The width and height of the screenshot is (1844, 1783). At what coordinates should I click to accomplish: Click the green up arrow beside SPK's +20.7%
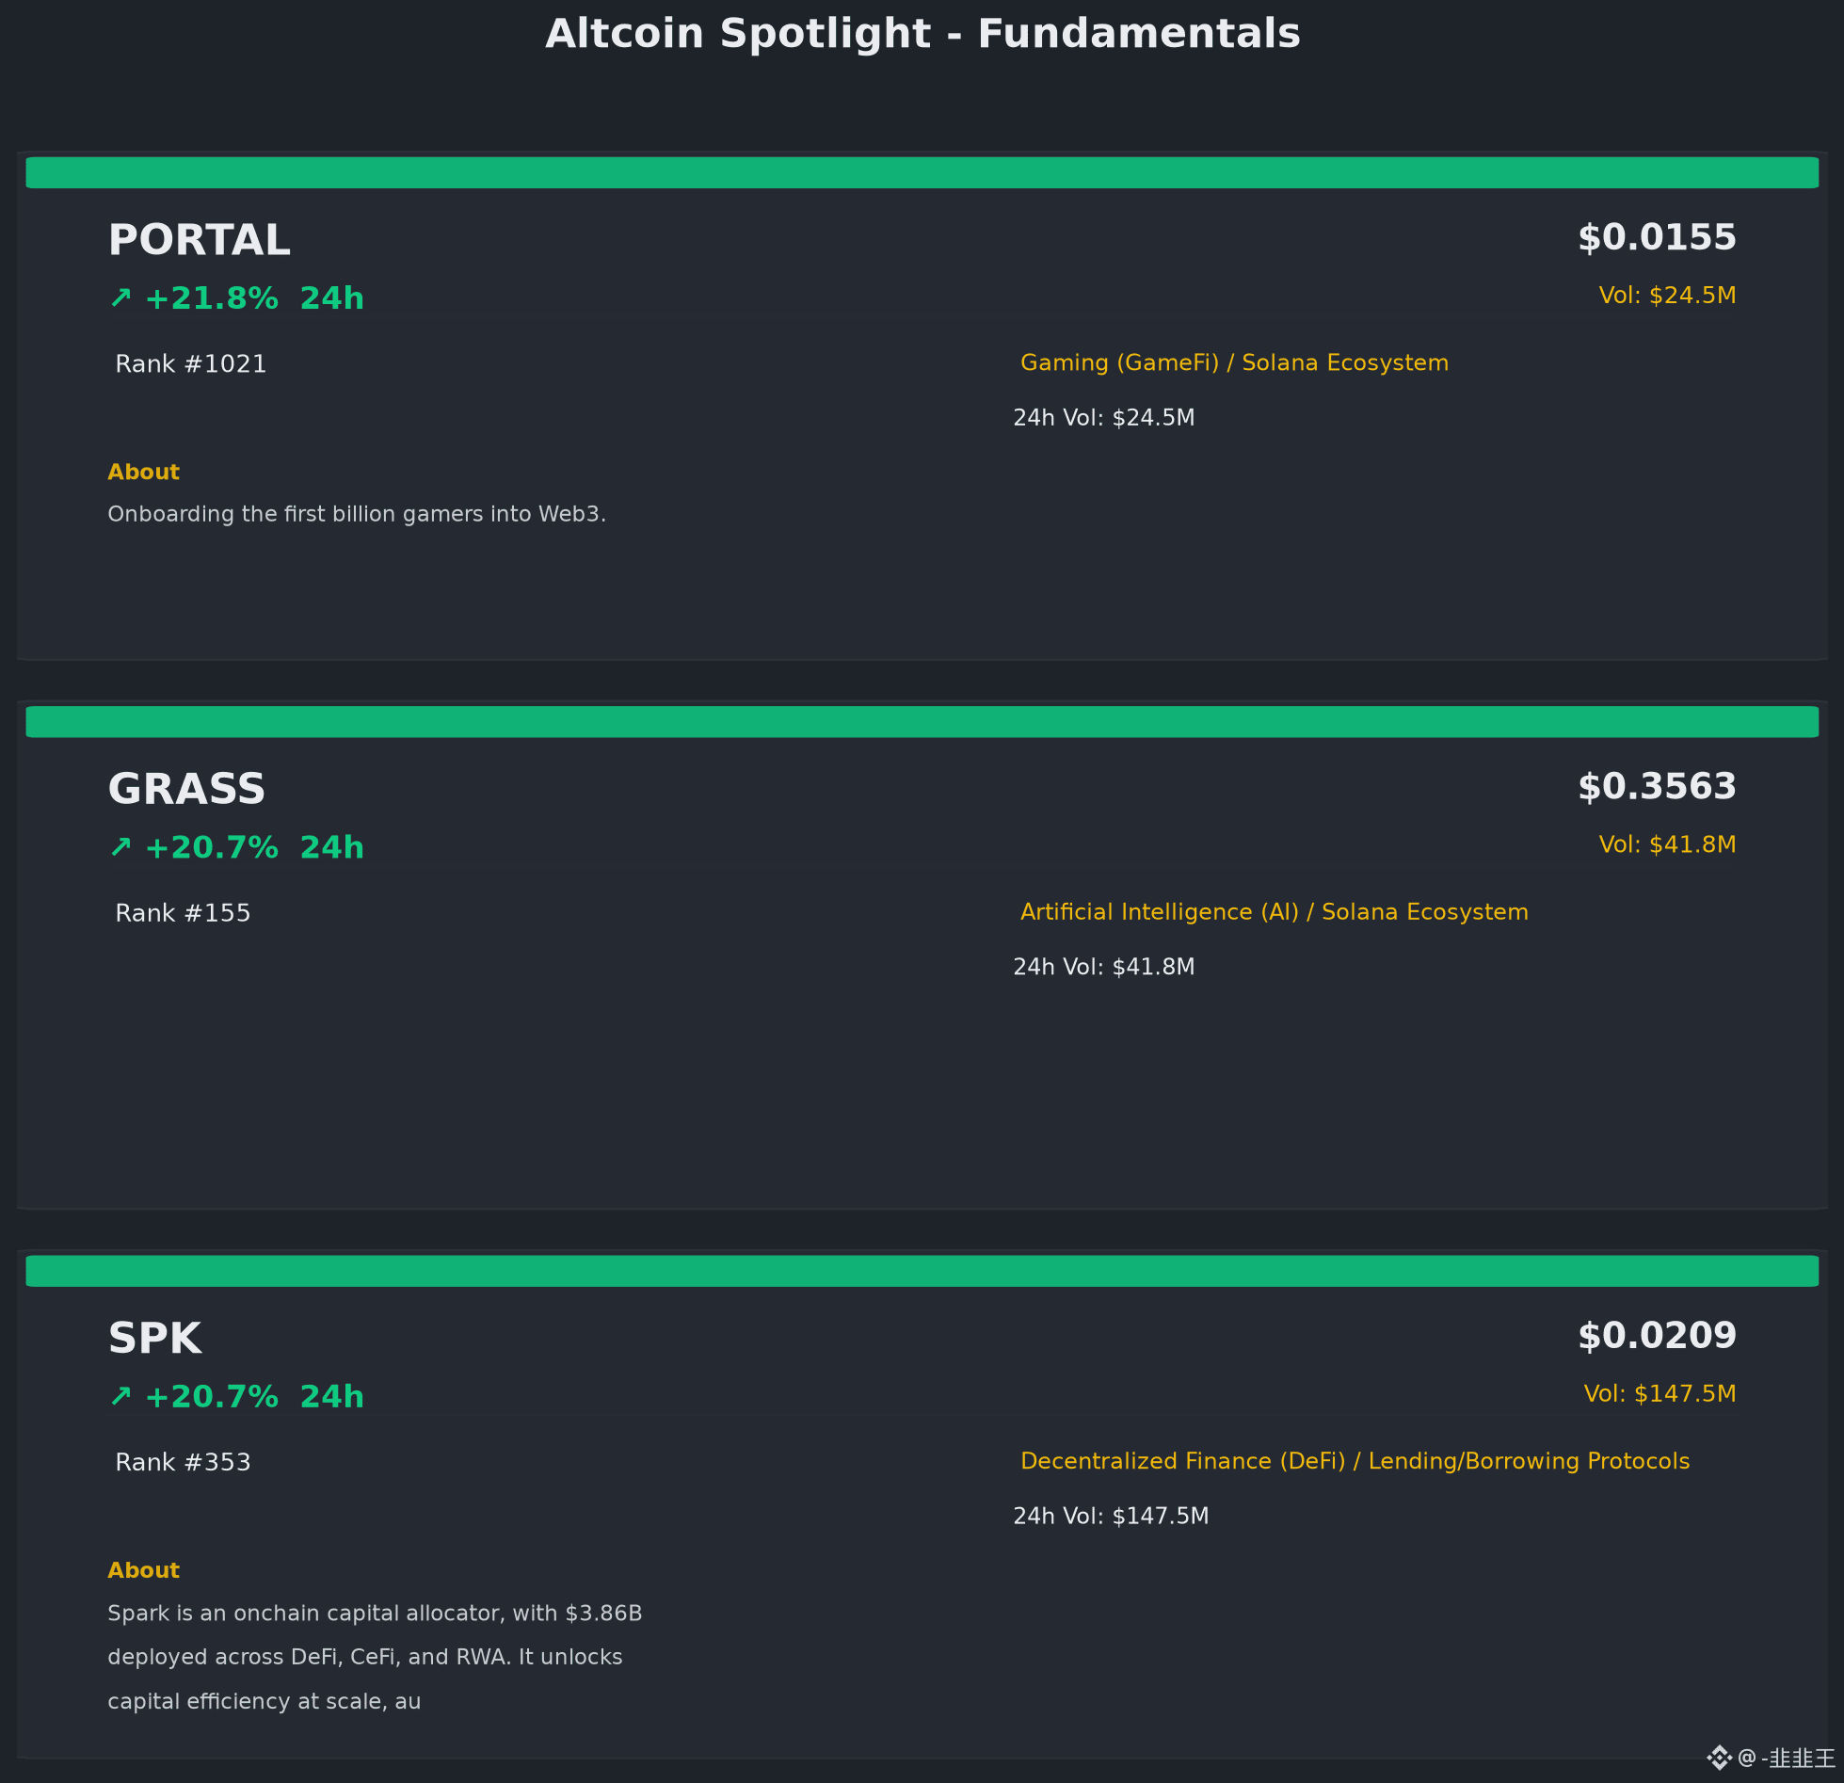tap(120, 1396)
